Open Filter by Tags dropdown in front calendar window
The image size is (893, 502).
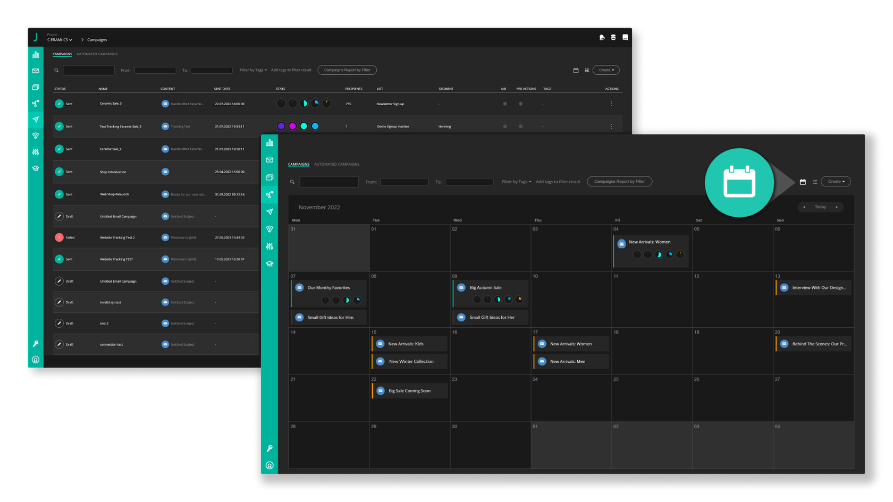point(517,182)
